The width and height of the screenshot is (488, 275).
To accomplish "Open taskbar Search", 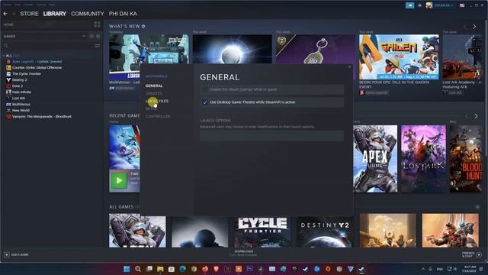I will pyautogui.click(x=137, y=269).
